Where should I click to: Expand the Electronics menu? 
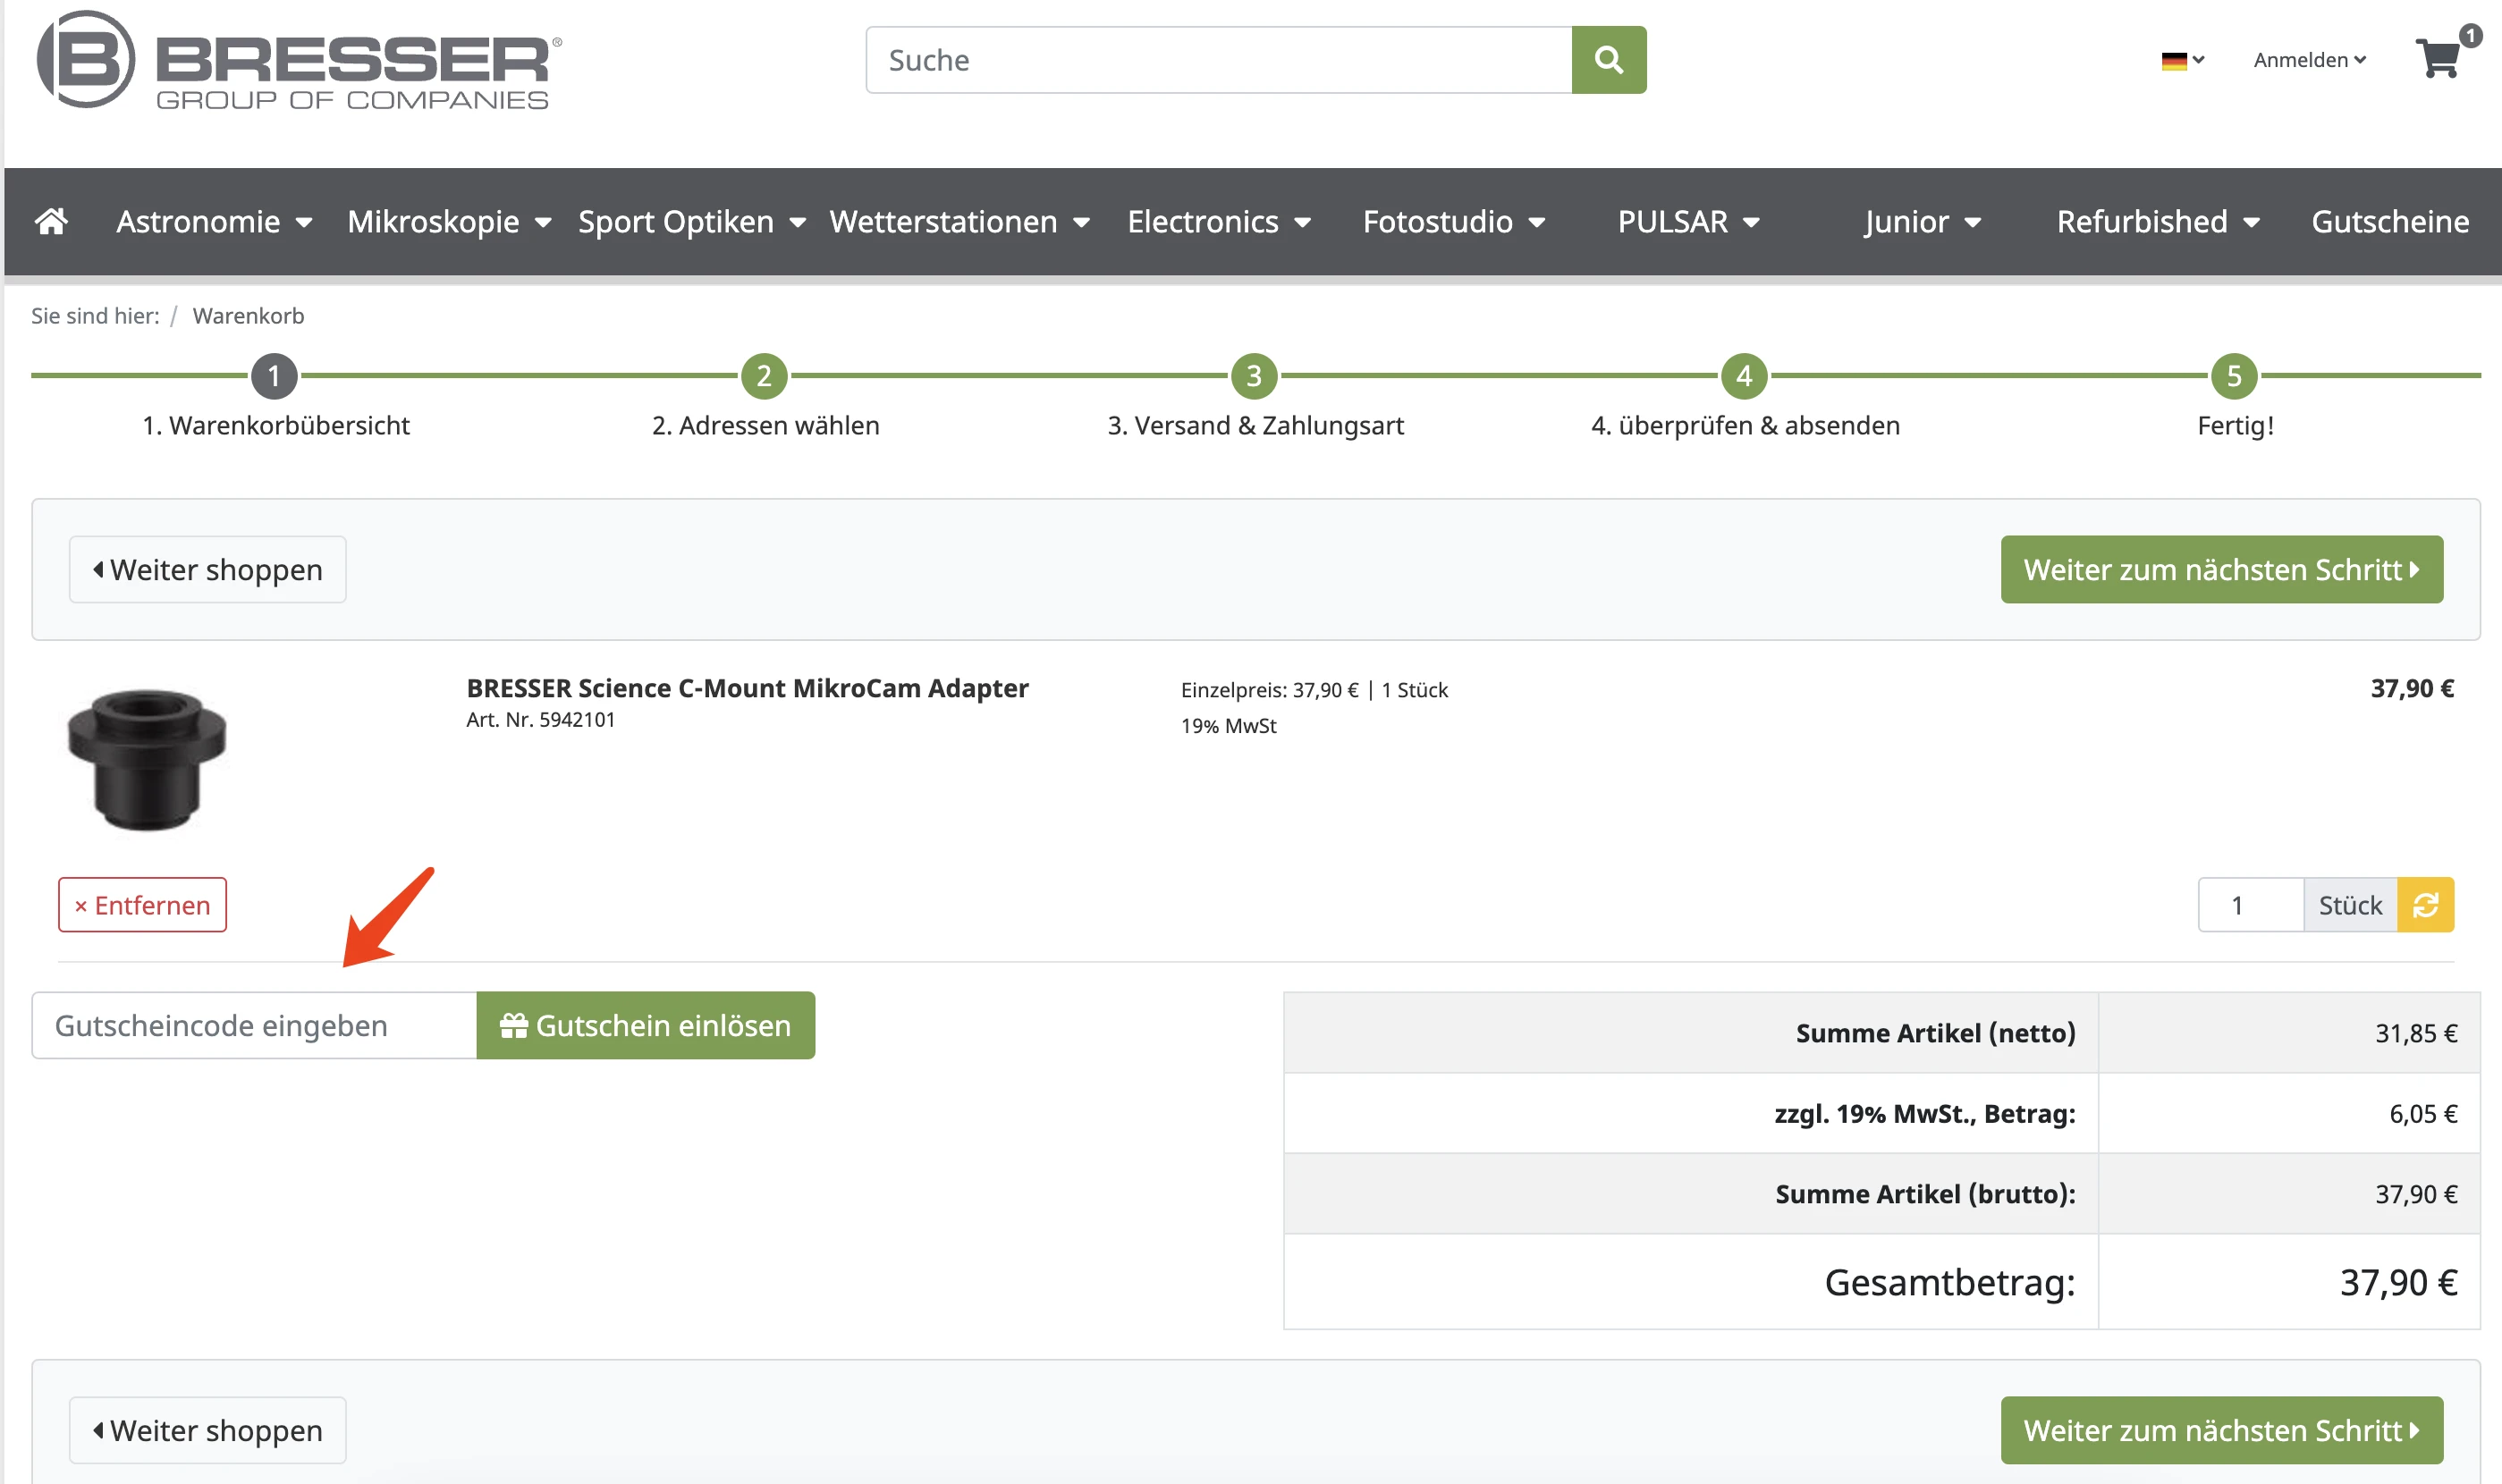(x=1219, y=221)
